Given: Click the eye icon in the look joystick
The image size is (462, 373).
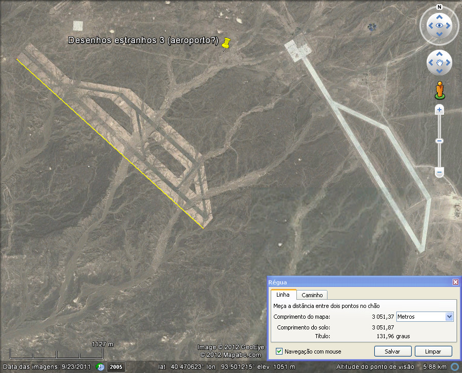Looking at the screenshot, I should click(439, 25).
